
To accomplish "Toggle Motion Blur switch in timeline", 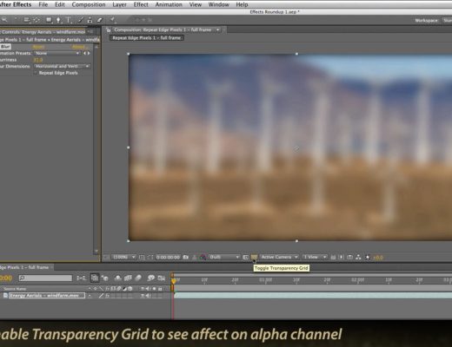I will [x=138, y=278].
